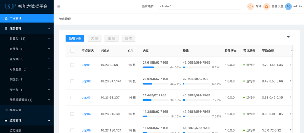Expand the 监控类 (5) chevron

coord(49,59)
